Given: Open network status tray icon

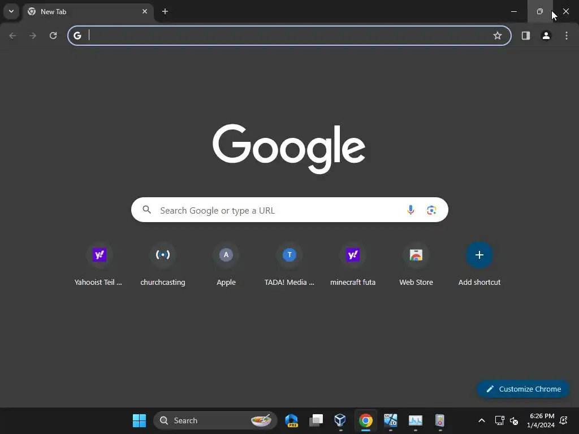Looking at the screenshot, I should (500, 420).
